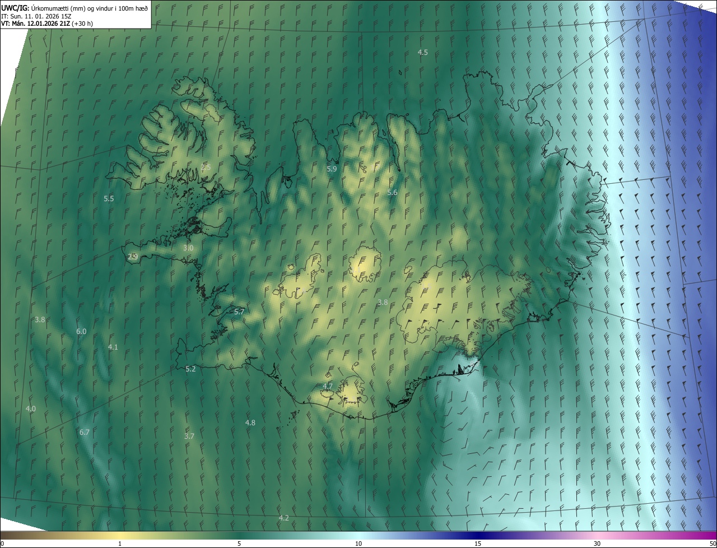Click the 4.2 value label on the map
The image size is (717, 548).
[x=283, y=518]
